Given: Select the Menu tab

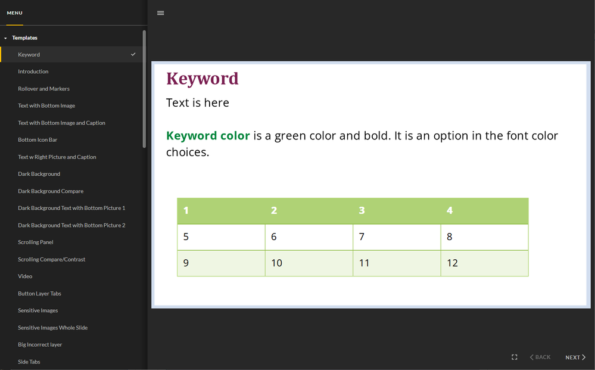Looking at the screenshot, I should click(x=14, y=13).
